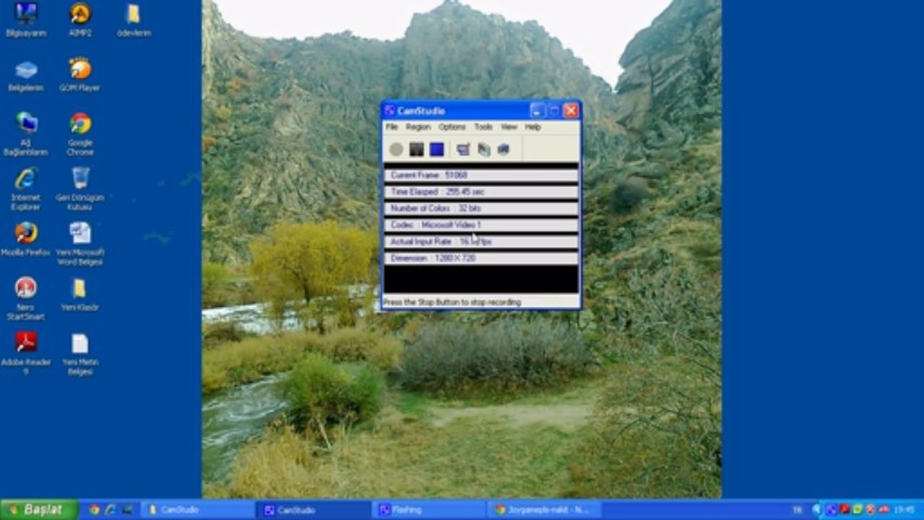Open the Tools menu in CamStudio
The height and width of the screenshot is (520, 924).
click(483, 126)
